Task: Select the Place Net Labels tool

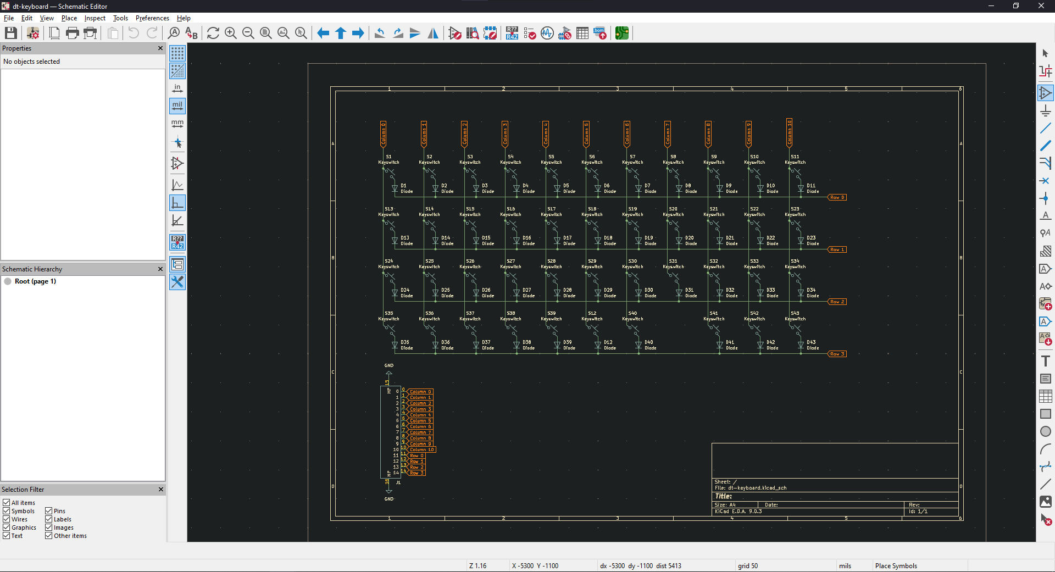Action: pyautogui.click(x=1046, y=216)
